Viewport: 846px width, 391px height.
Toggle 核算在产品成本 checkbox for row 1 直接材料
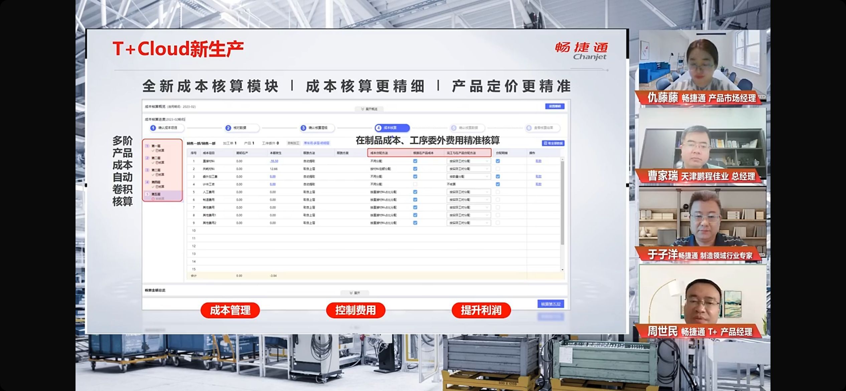tap(415, 161)
